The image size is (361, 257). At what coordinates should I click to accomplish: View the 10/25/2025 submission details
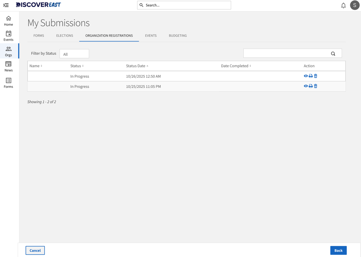306,86
